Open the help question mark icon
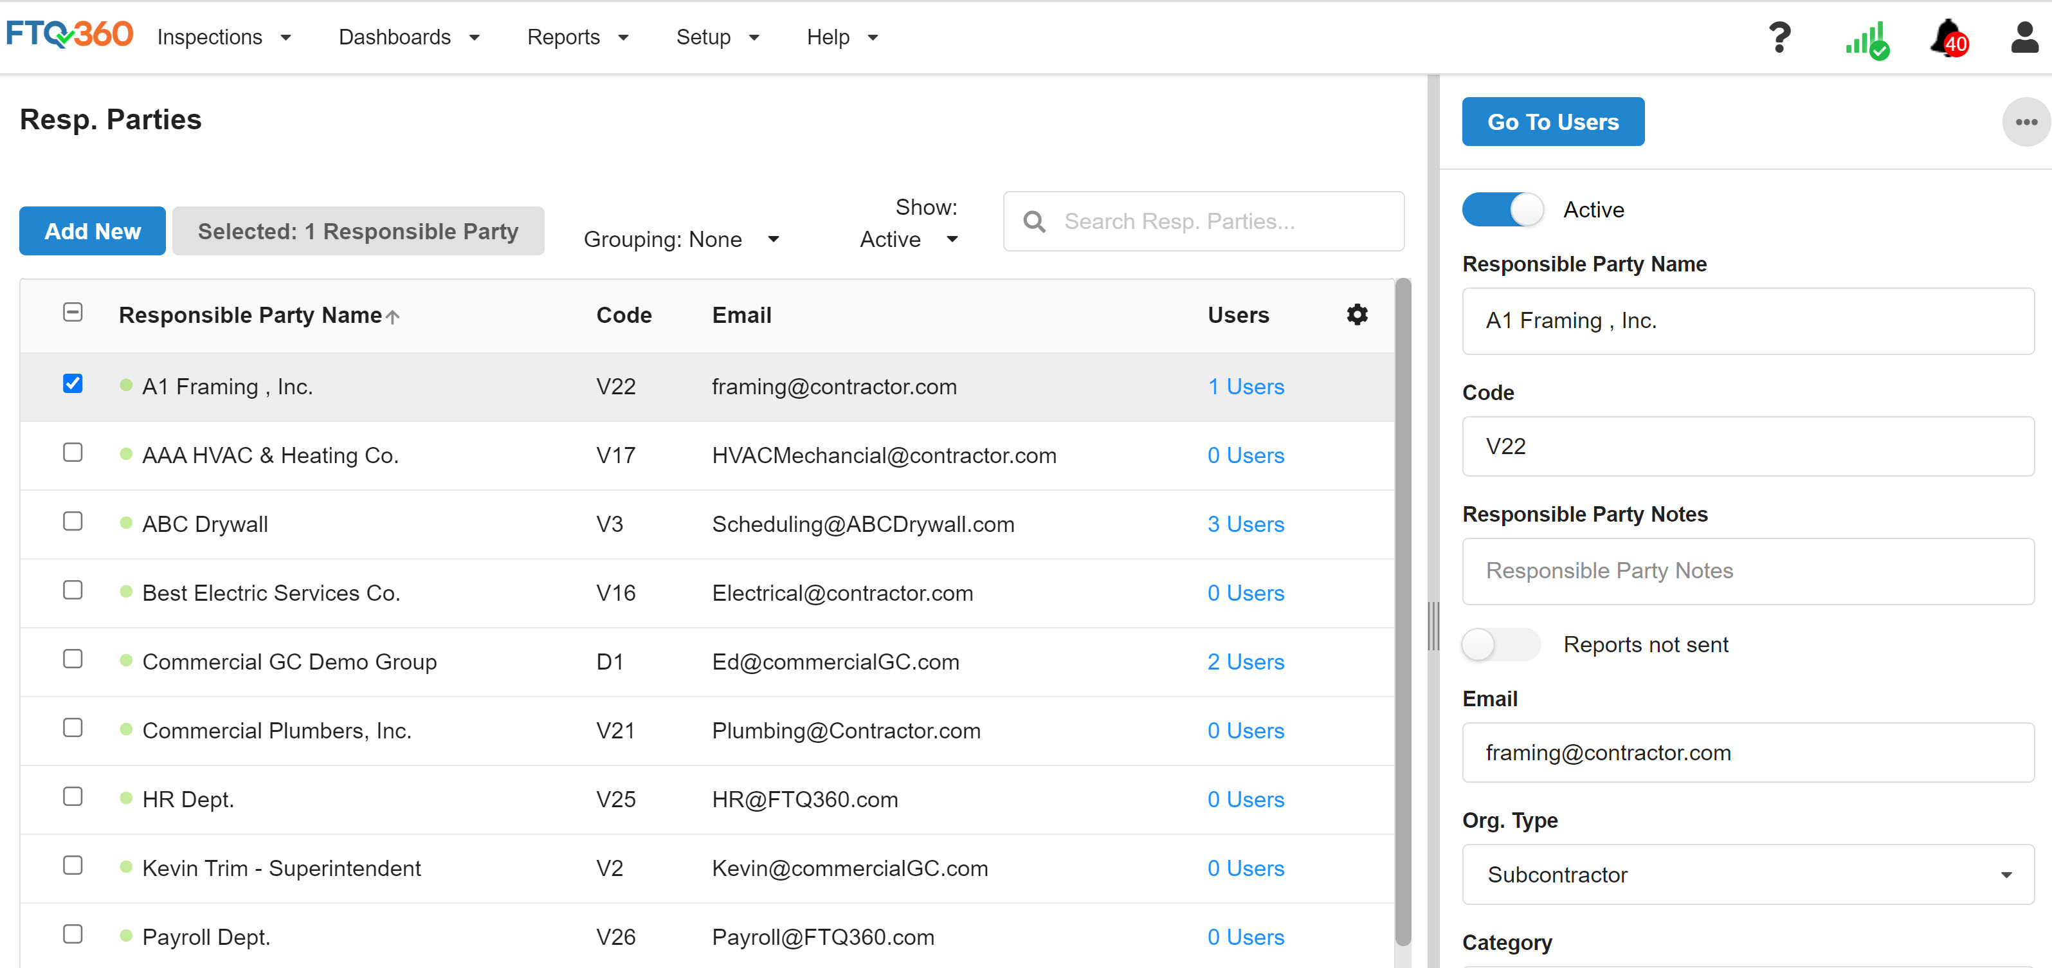This screenshot has width=2052, height=968. [x=1779, y=37]
